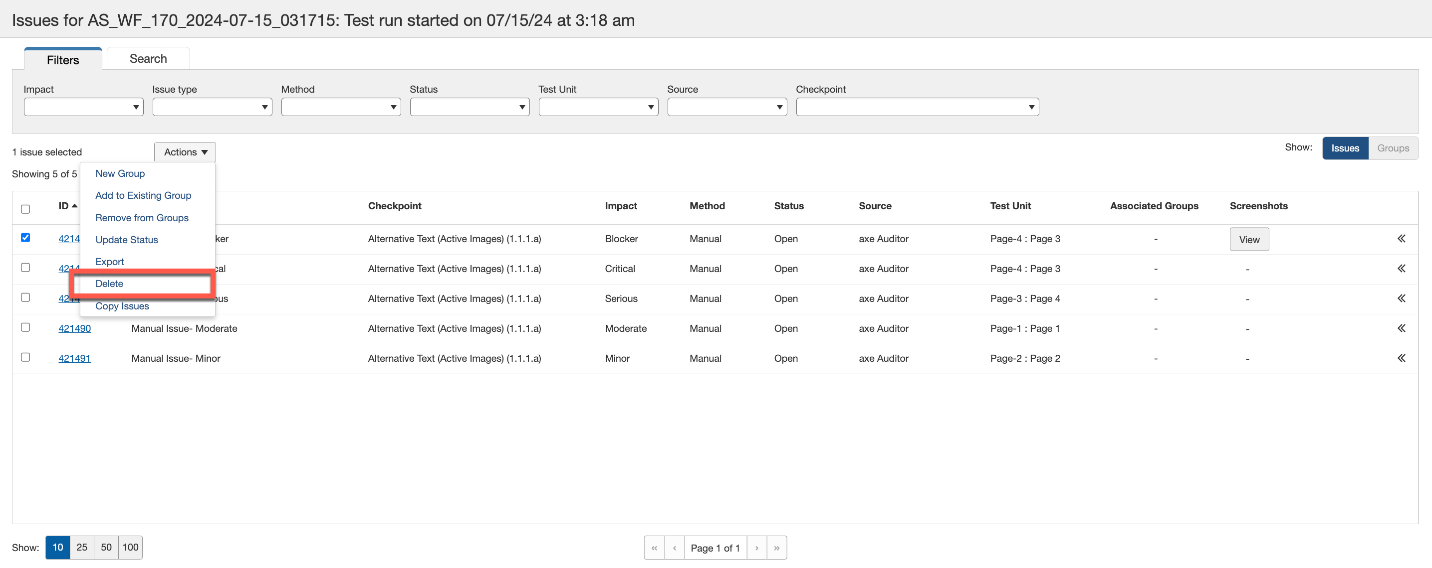The height and width of the screenshot is (568, 1432).
Task: Go to first page pagination arrow
Action: (654, 548)
